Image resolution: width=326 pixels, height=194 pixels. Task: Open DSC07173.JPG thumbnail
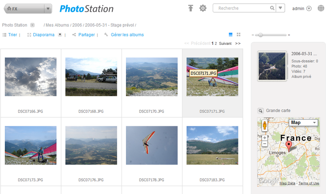(x=31, y=145)
